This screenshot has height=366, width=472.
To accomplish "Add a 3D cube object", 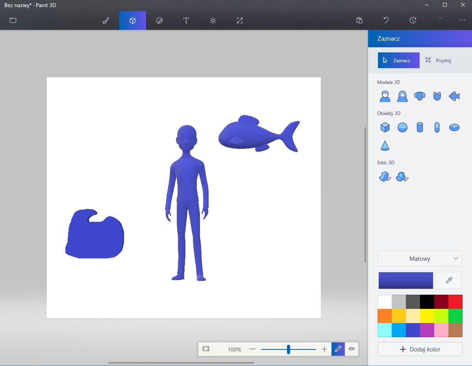I will [x=385, y=127].
